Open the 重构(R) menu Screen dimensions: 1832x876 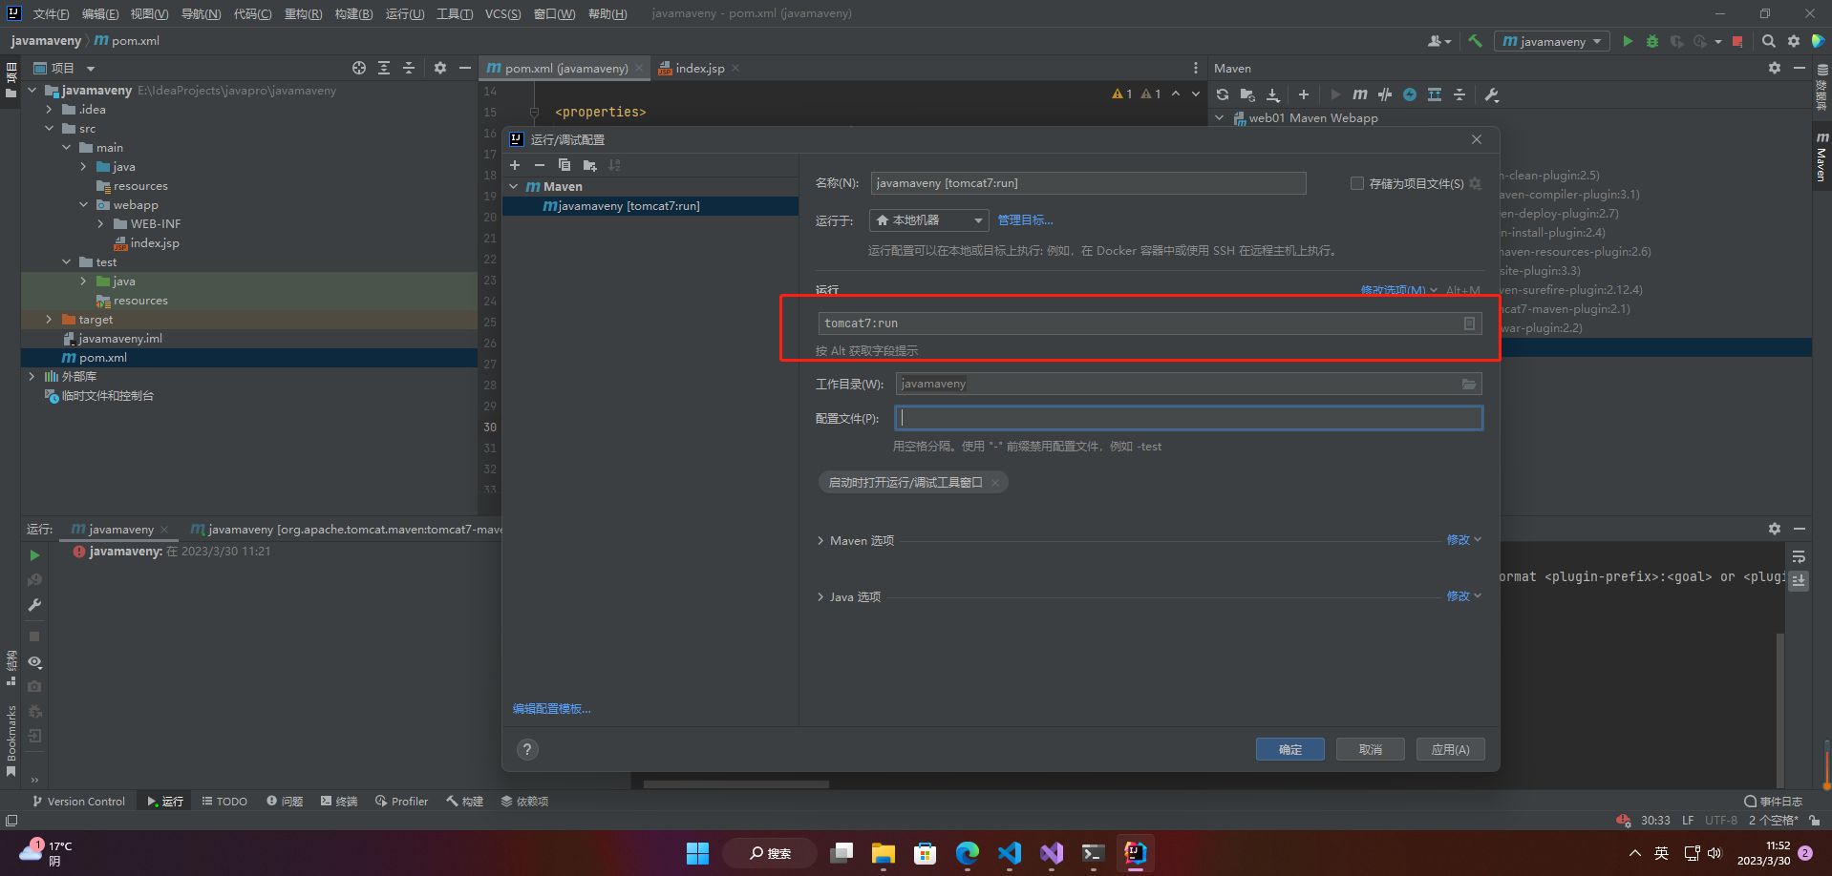(x=303, y=13)
